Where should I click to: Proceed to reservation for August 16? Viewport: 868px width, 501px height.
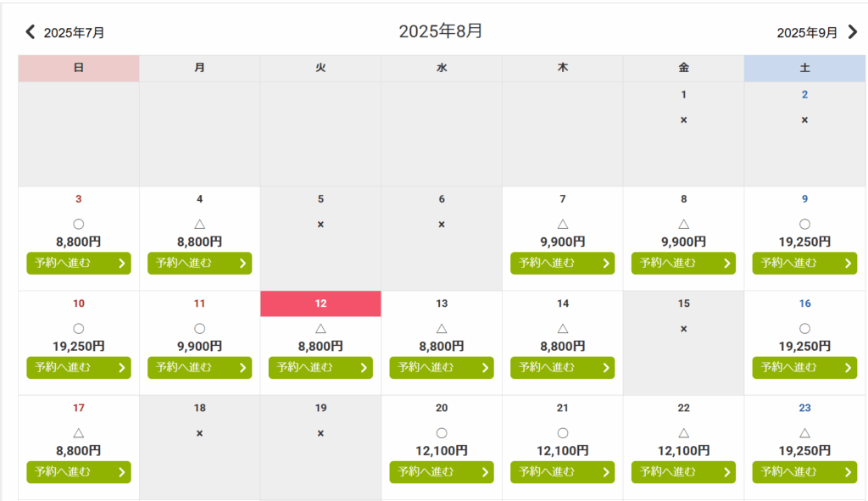tap(804, 368)
